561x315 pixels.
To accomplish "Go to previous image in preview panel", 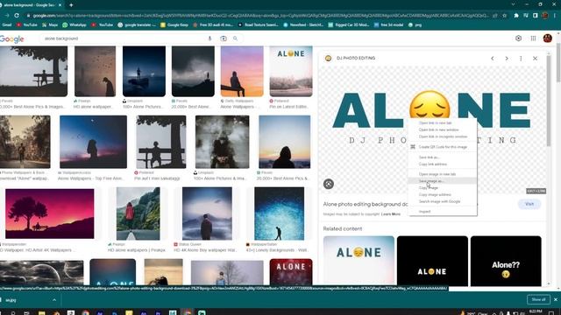I will tap(493, 59).
